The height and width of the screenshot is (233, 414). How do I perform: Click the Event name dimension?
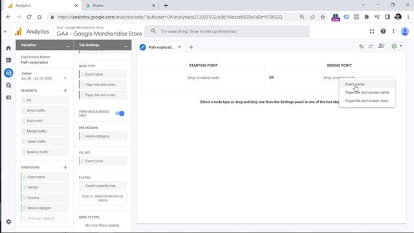coord(45,177)
